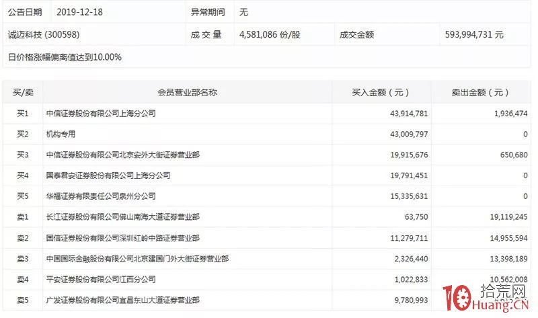Viewport: 538px width, 318px height.
Task: Click the 买3 rank cell
Action: 23,155
